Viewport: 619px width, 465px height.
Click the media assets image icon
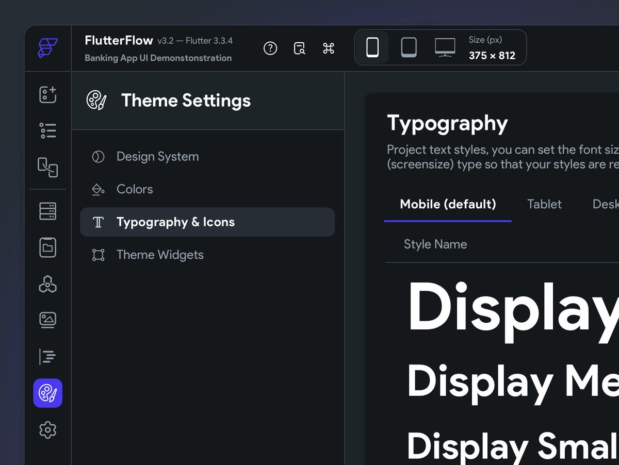48,319
